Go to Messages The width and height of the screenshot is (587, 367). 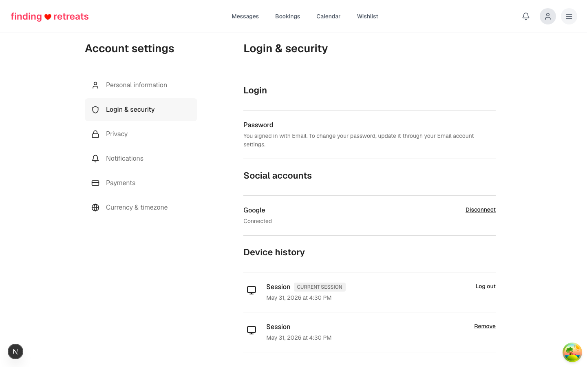point(245,16)
